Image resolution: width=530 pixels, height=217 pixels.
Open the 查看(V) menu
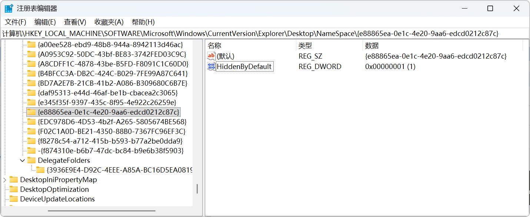point(75,22)
